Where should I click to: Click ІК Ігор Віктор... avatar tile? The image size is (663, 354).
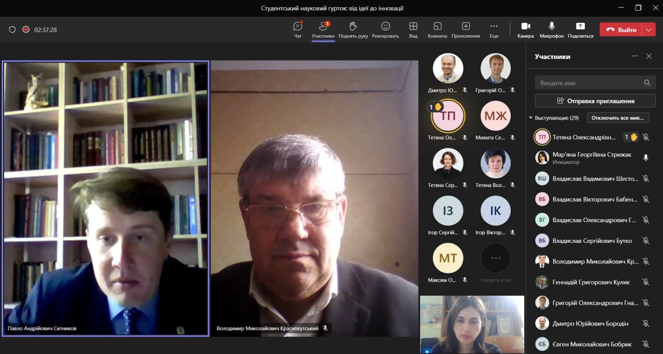[496, 211]
